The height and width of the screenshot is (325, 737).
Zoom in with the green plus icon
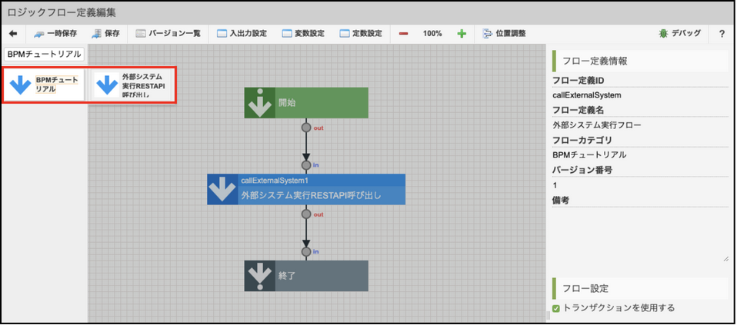coord(462,34)
